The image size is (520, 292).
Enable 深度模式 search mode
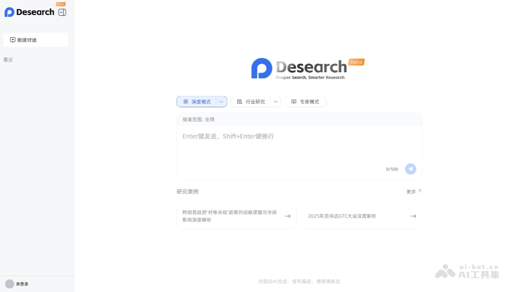198,101
